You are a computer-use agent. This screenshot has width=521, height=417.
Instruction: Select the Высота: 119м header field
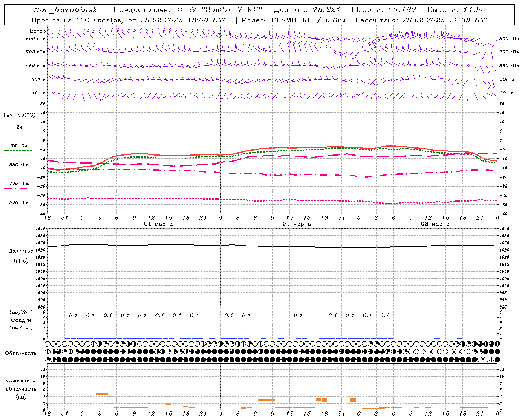pos(455,10)
